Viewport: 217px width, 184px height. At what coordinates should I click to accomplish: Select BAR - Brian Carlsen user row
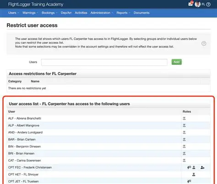pyautogui.click(x=108, y=139)
